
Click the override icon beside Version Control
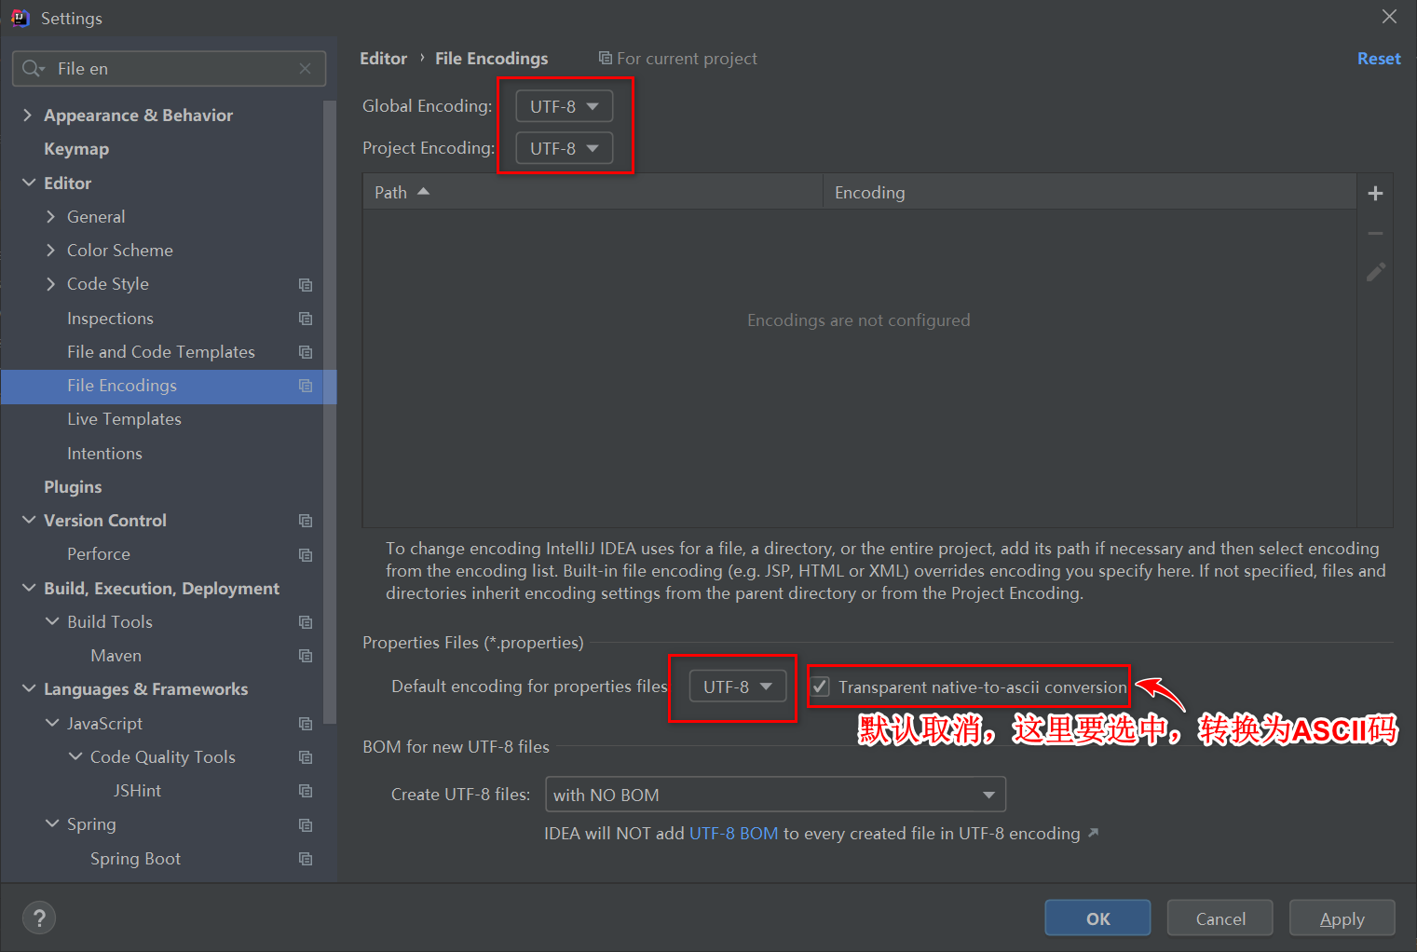pyautogui.click(x=306, y=520)
